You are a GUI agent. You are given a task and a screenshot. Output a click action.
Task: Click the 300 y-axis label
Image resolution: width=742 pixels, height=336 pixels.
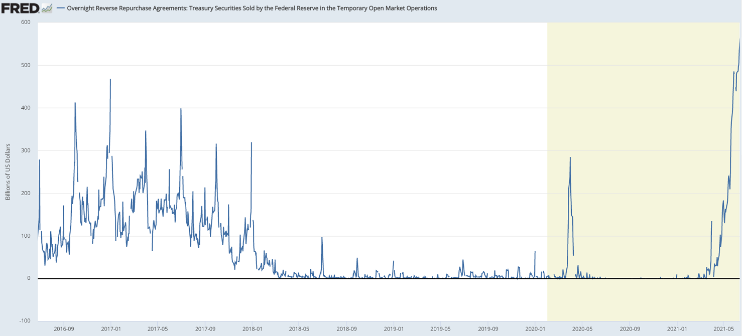(26, 150)
